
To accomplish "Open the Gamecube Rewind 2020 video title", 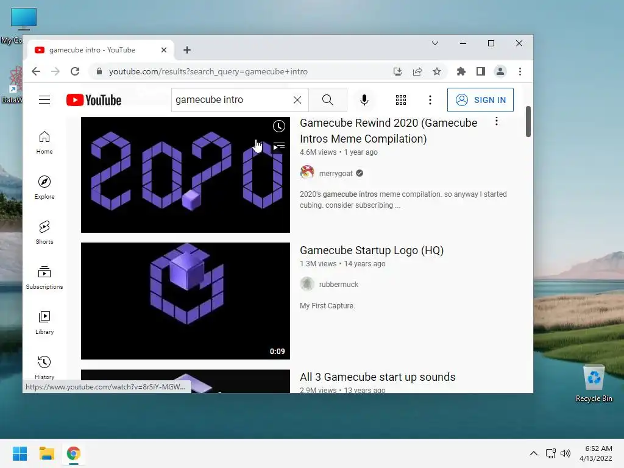I will 388,131.
